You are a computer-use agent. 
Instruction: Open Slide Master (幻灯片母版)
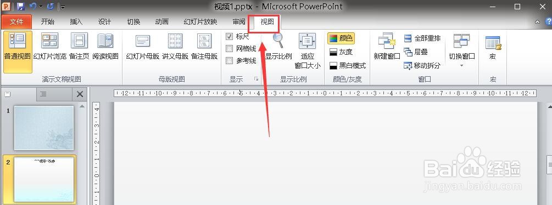tap(143, 47)
